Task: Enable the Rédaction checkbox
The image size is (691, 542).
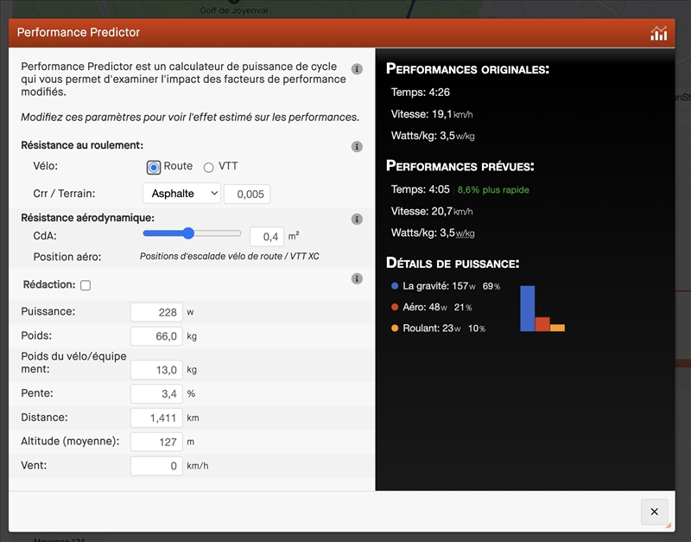Action: click(x=86, y=285)
